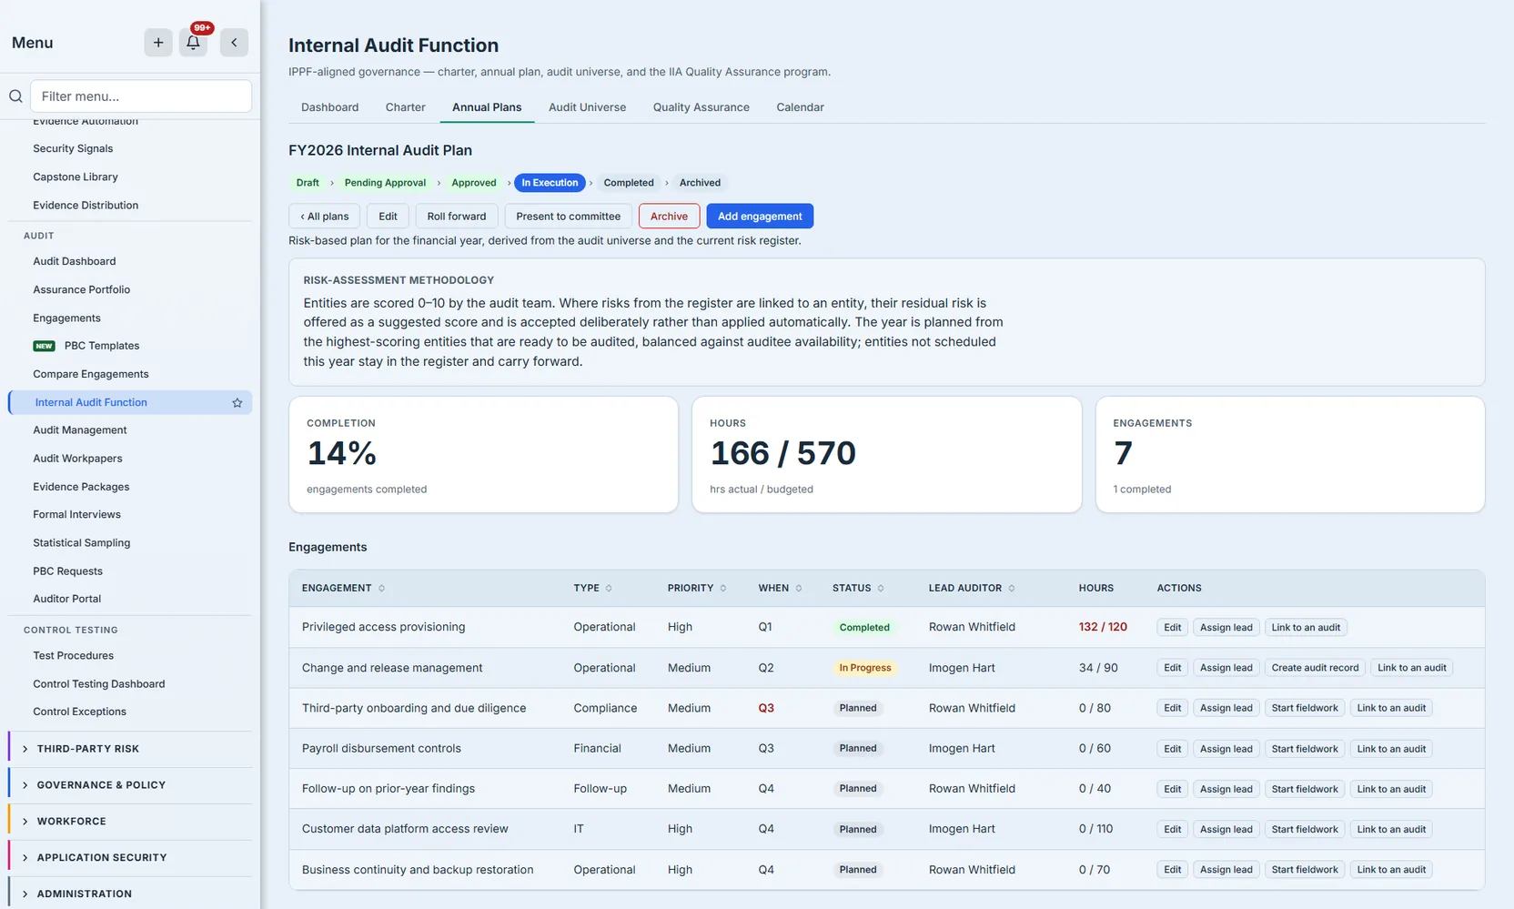Click the In Execution stage pill
The width and height of the screenshot is (1514, 909).
[550, 183]
